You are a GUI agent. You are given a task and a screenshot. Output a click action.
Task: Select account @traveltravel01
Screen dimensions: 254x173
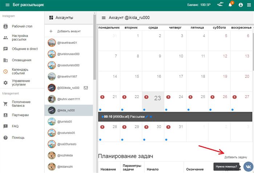pos(69,43)
